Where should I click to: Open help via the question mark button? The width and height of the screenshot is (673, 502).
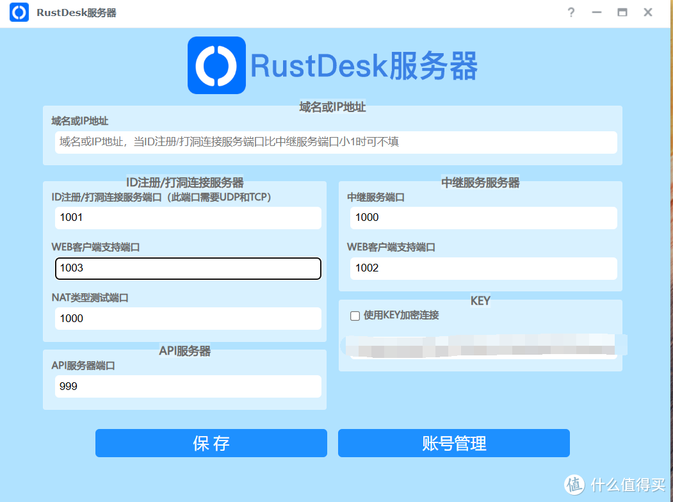pyautogui.click(x=571, y=13)
